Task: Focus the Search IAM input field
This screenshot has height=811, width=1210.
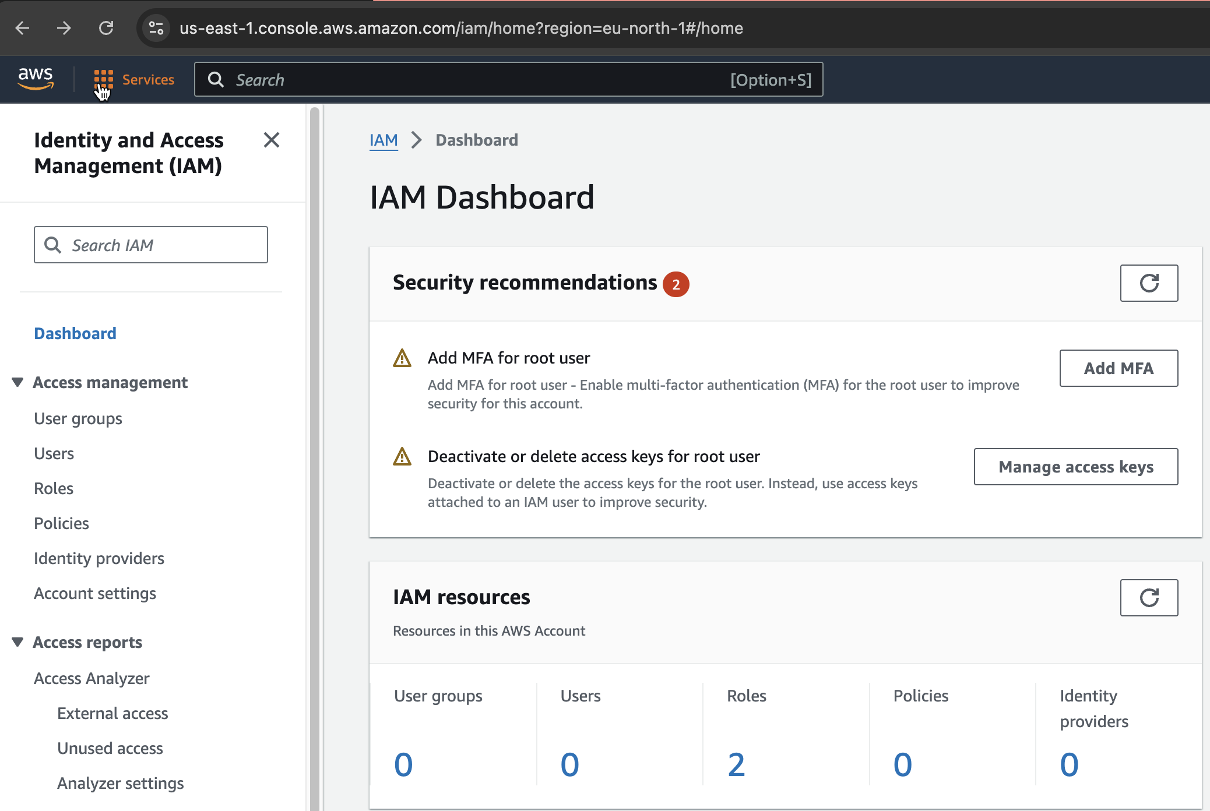Action: 151,245
